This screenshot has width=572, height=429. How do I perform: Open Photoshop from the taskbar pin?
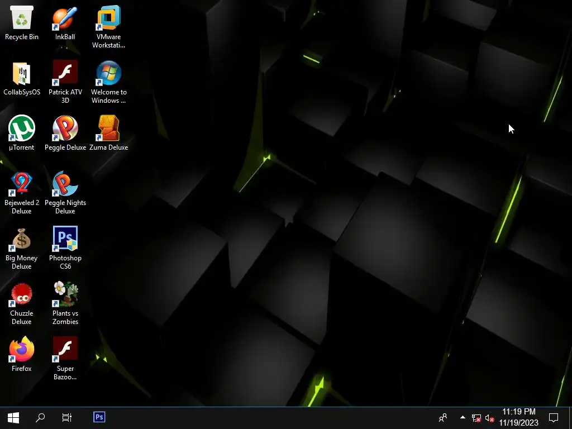pos(99,418)
